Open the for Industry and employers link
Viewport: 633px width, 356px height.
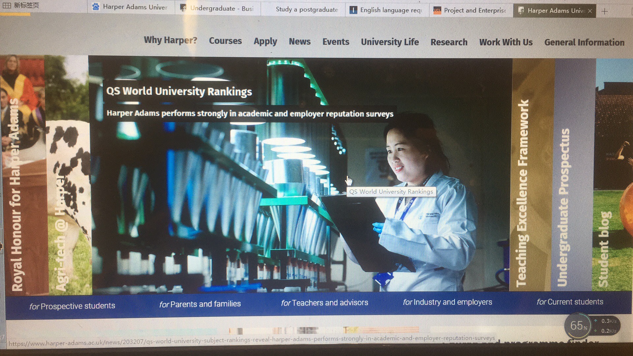pyautogui.click(x=447, y=302)
